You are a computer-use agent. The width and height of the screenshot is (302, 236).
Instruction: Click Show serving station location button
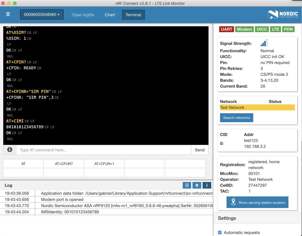(257, 202)
